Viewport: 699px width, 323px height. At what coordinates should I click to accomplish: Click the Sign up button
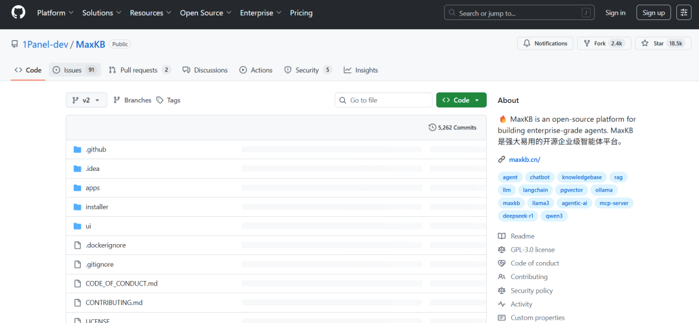(654, 13)
